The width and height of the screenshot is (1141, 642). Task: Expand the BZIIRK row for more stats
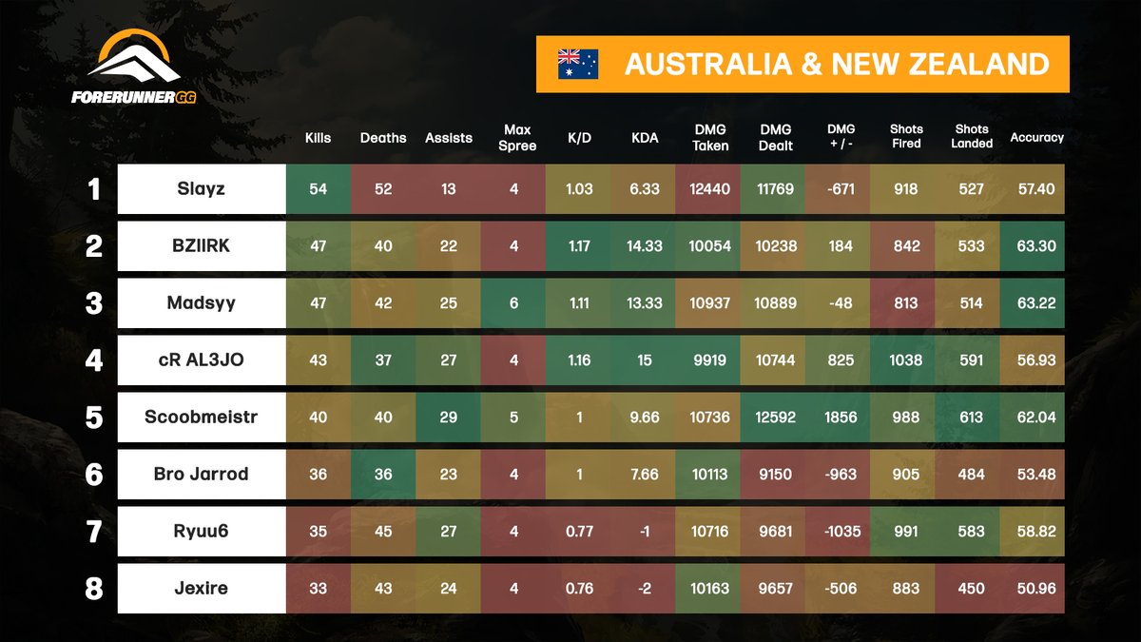tap(200, 245)
